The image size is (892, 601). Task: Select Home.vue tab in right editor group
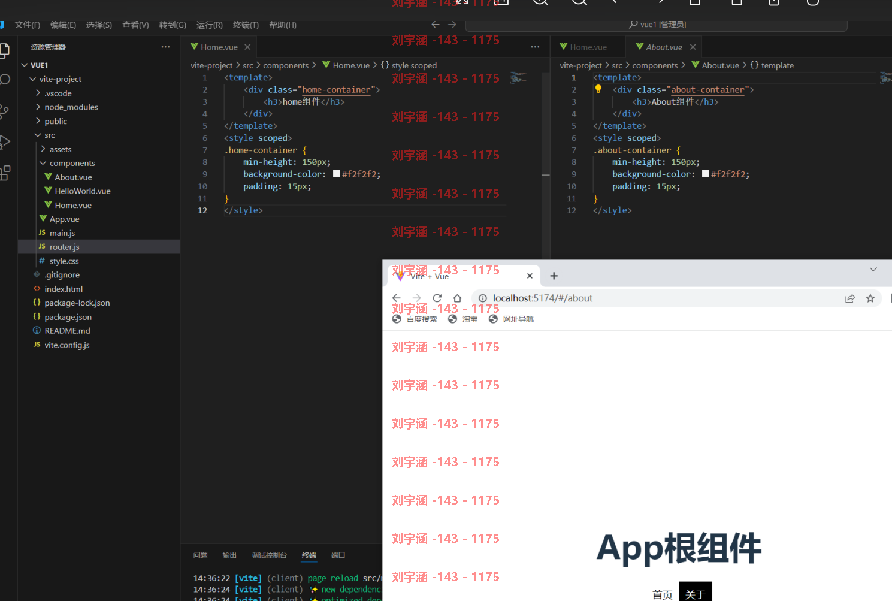coord(588,47)
